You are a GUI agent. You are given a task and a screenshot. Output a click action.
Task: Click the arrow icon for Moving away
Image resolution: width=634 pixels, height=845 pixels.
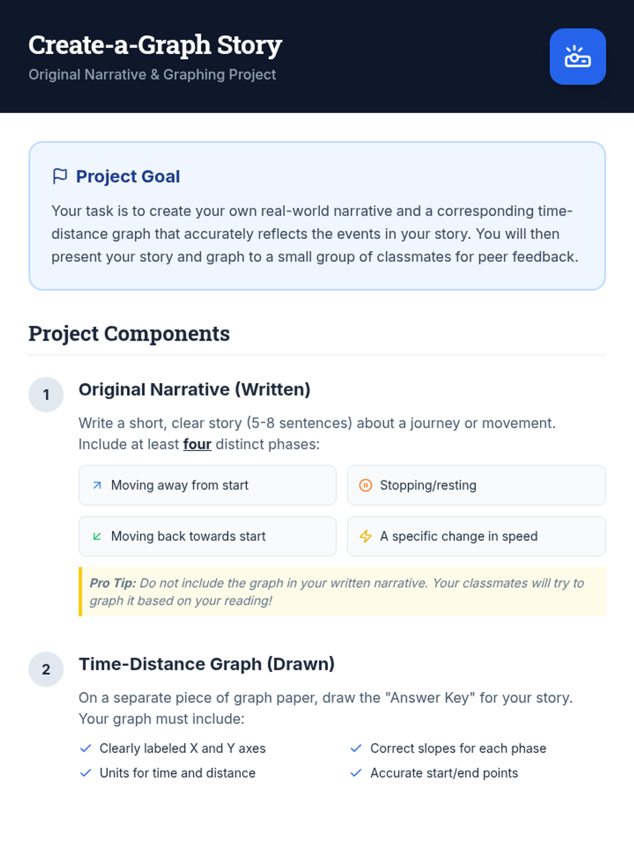(x=97, y=485)
